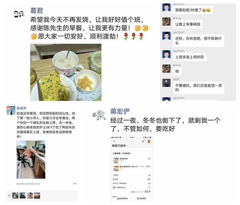Tap the sunset avatar among the likes
This screenshot has width=240, height=205.
tap(37, 195)
